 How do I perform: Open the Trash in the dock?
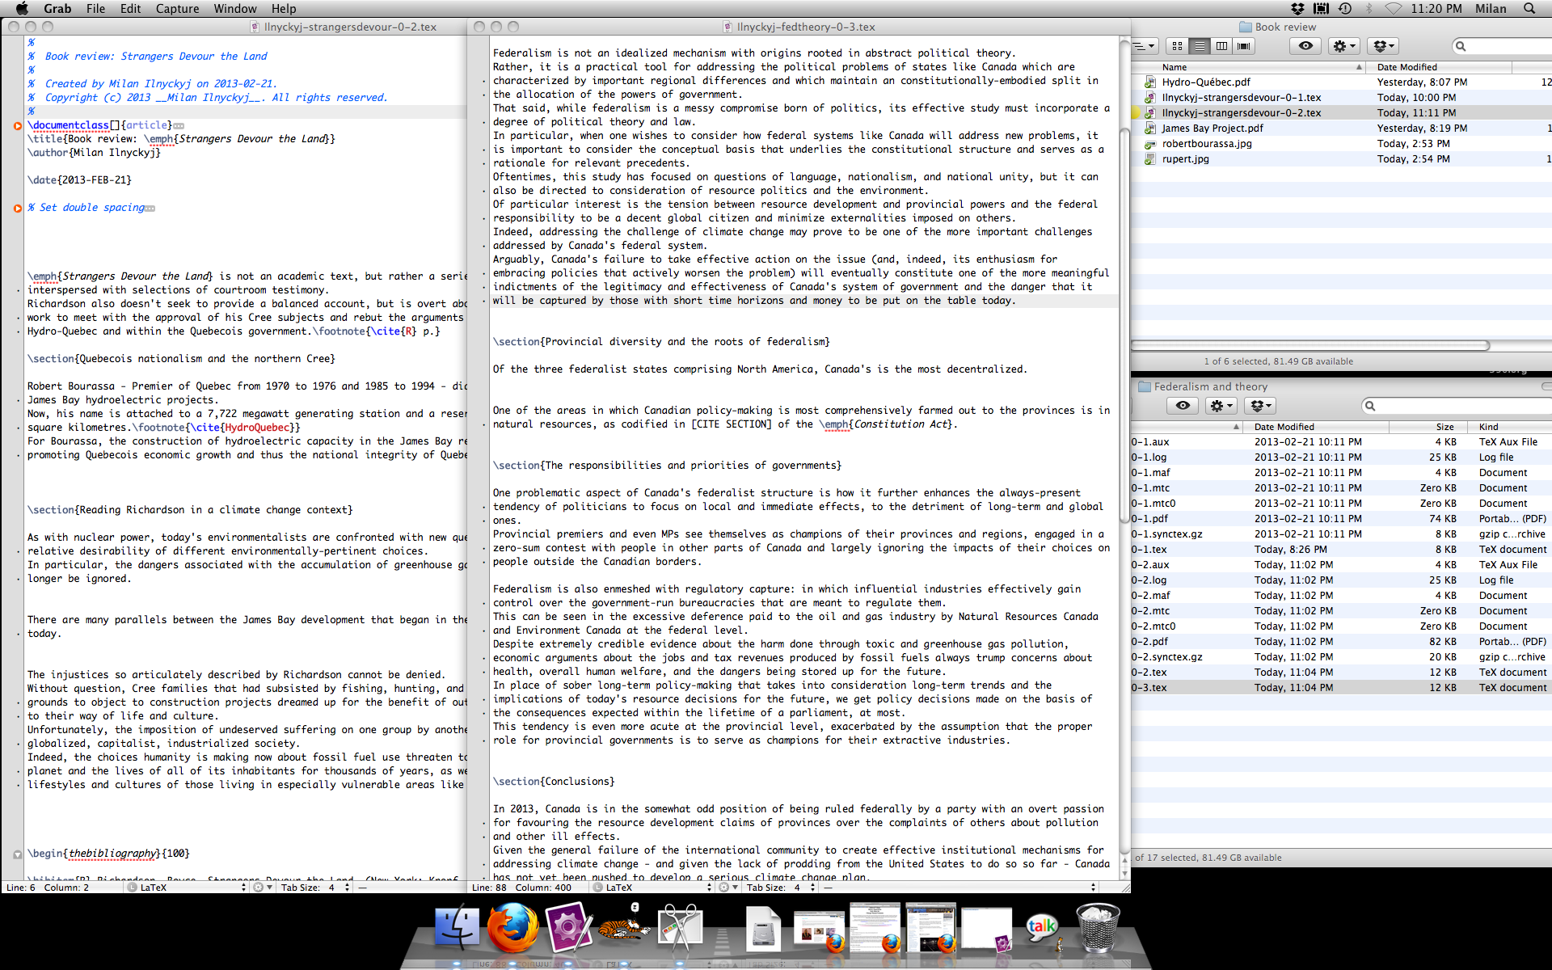pos(1098,928)
